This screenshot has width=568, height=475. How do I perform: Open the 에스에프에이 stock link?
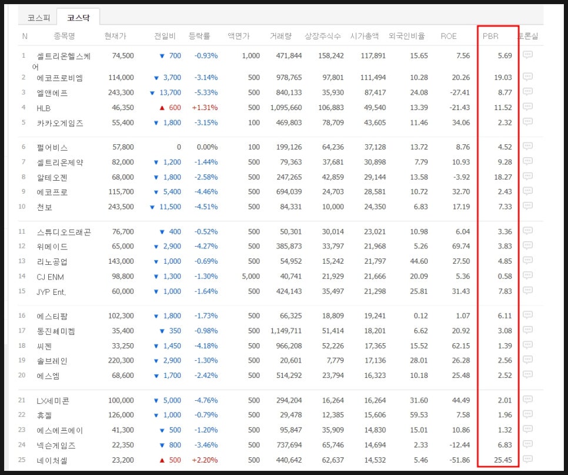tap(60, 430)
